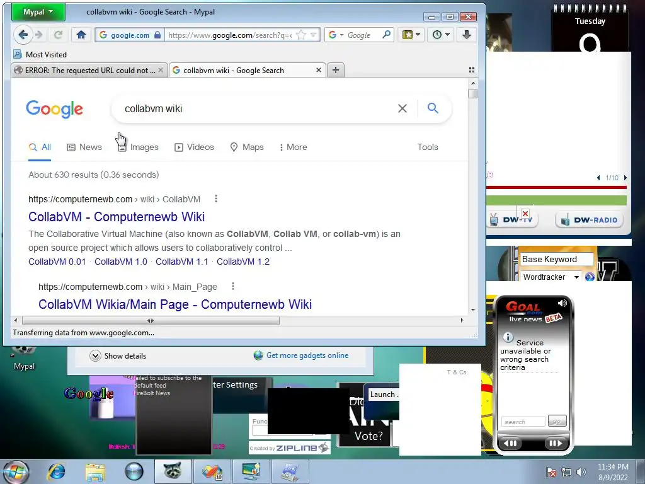Click the Google logo on results page
645x484 pixels.
pos(54,109)
